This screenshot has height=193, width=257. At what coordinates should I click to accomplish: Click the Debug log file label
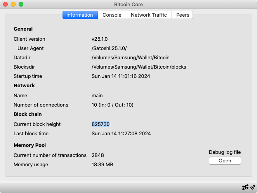(x=225, y=152)
